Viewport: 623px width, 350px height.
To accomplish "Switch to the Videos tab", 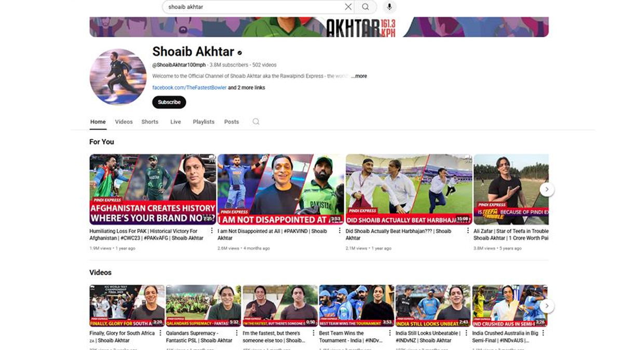I will tap(124, 122).
